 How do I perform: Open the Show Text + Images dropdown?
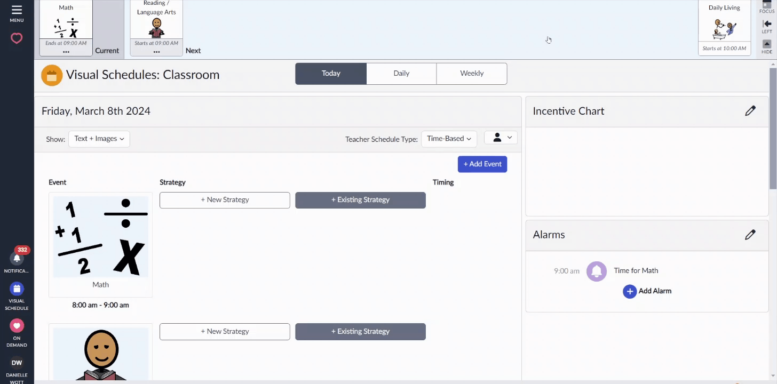99,139
